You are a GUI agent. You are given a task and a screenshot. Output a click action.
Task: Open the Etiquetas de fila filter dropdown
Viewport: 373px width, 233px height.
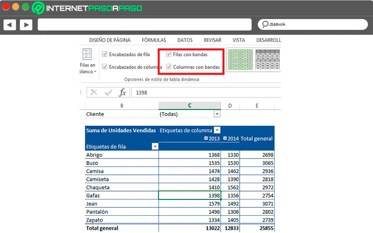click(x=155, y=146)
